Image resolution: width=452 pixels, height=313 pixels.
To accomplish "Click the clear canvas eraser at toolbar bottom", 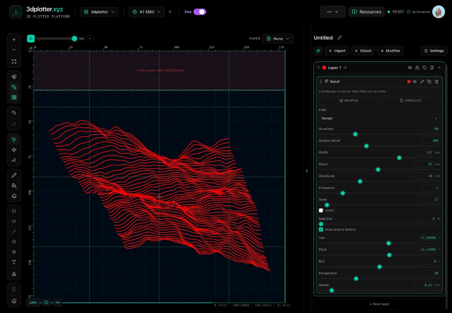I will coord(14,301).
